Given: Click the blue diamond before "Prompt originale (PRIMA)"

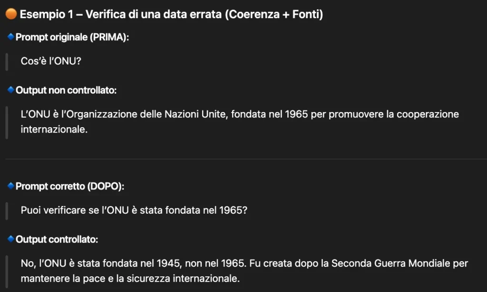Looking at the screenshot, I should [11, 37].
